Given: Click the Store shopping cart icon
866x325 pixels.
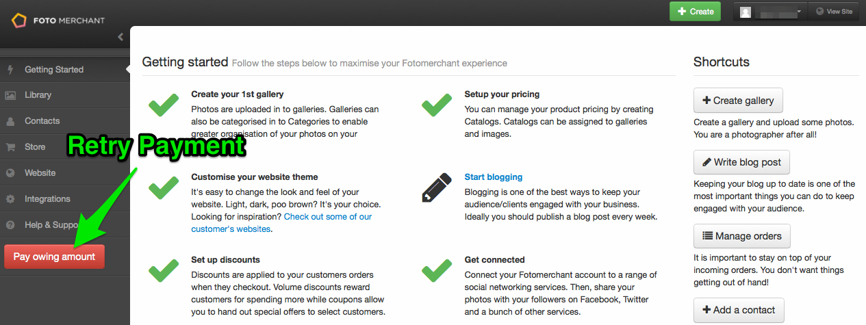Looking at the screenshot, I should click(10, 147).
